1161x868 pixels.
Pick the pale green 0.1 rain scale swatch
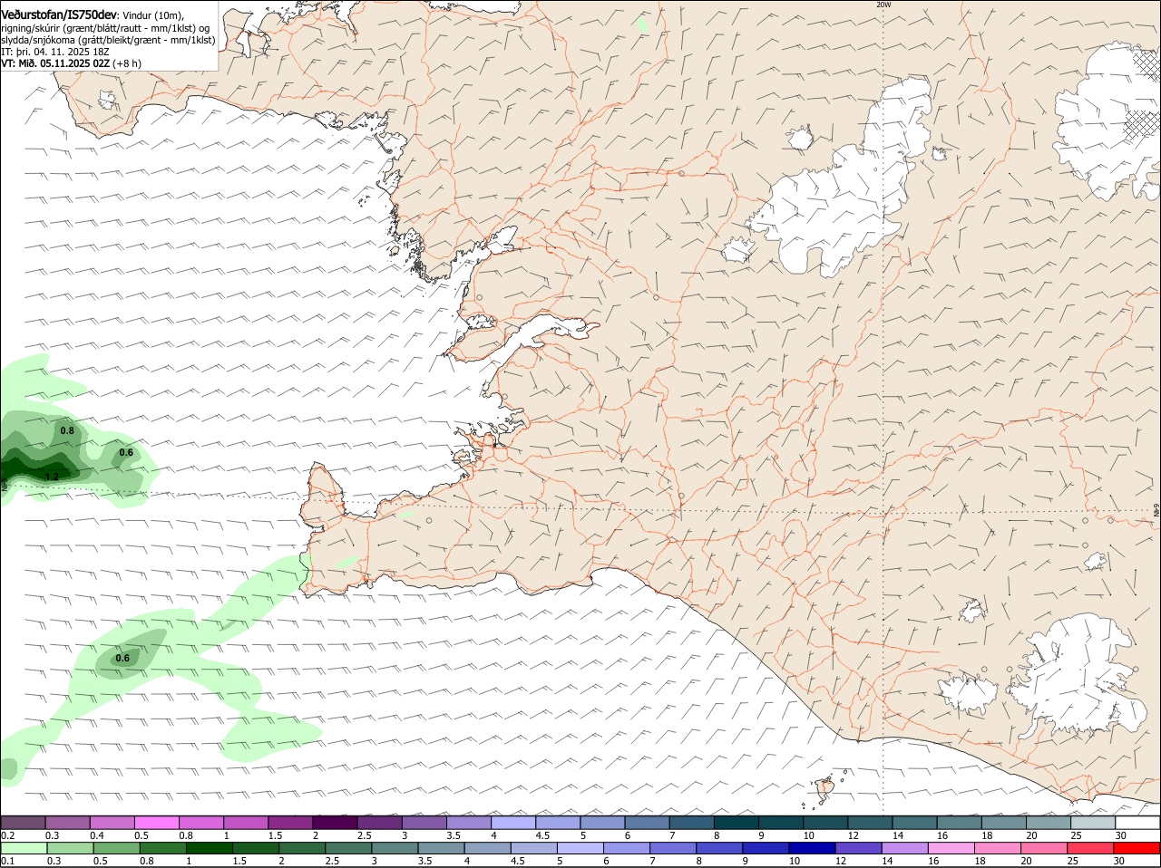(x=23, y=848)
